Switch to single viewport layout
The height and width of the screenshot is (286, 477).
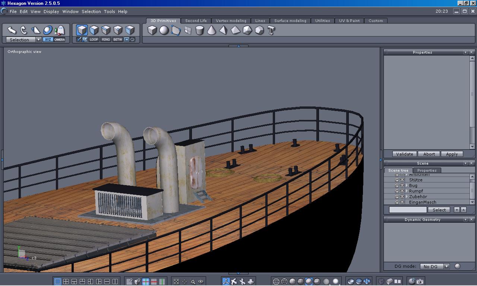click(x=58, y=282)
